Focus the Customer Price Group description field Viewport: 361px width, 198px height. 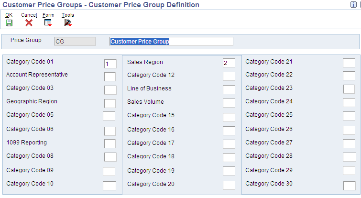pos(171,42)
